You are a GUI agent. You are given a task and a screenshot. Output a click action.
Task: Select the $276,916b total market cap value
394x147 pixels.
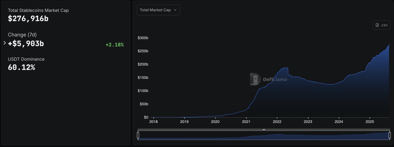(28, 19)
